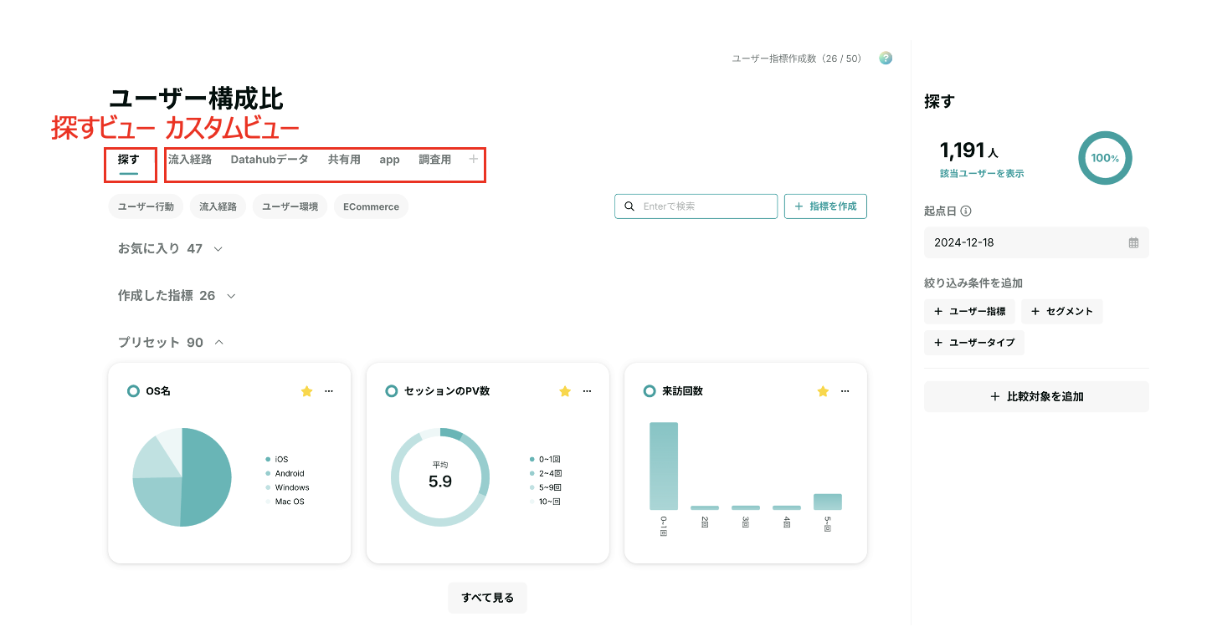Open the 来訪回数 card more options menu

(845, 391)
